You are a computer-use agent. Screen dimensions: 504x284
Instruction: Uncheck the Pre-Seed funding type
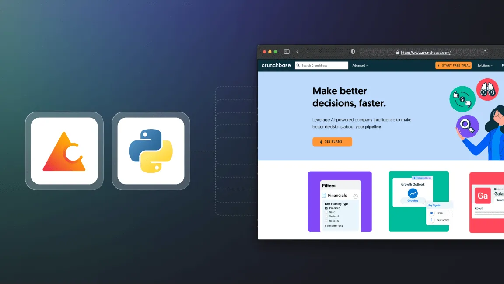327,208
